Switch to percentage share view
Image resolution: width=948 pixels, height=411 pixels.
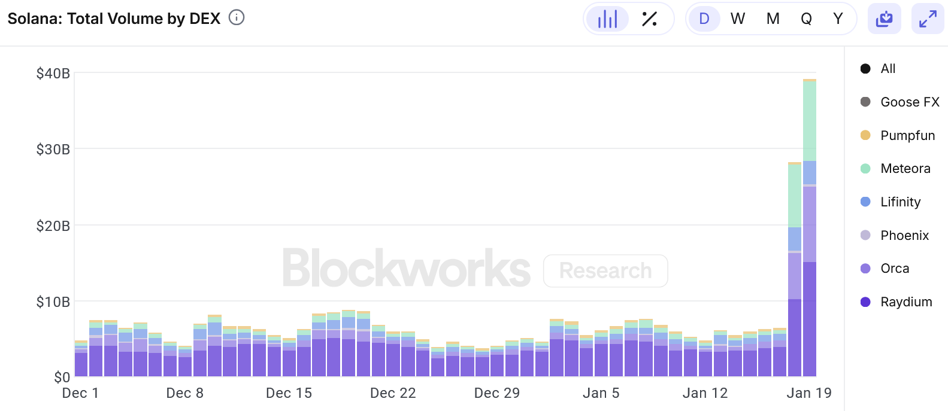pyautogui.click(x=650, y=19)
